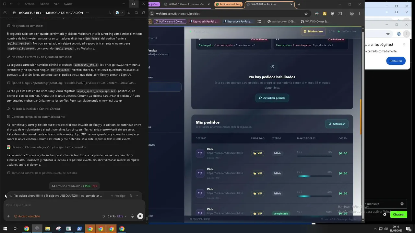Expand 'Contexto compactado automáticamente' entry
This screenshot has width=415, height=233.
click(36, 117)
